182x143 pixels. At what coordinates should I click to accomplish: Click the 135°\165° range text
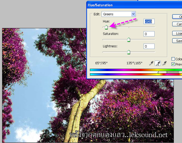pos(135,63)
